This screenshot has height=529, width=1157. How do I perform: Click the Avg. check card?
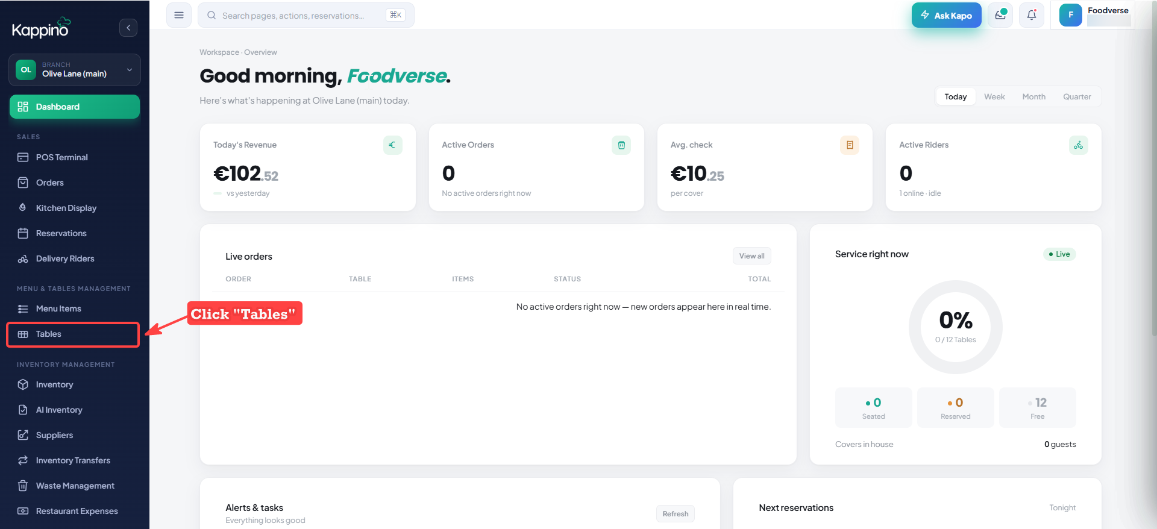pyautogui.click(x=765, y=167)
